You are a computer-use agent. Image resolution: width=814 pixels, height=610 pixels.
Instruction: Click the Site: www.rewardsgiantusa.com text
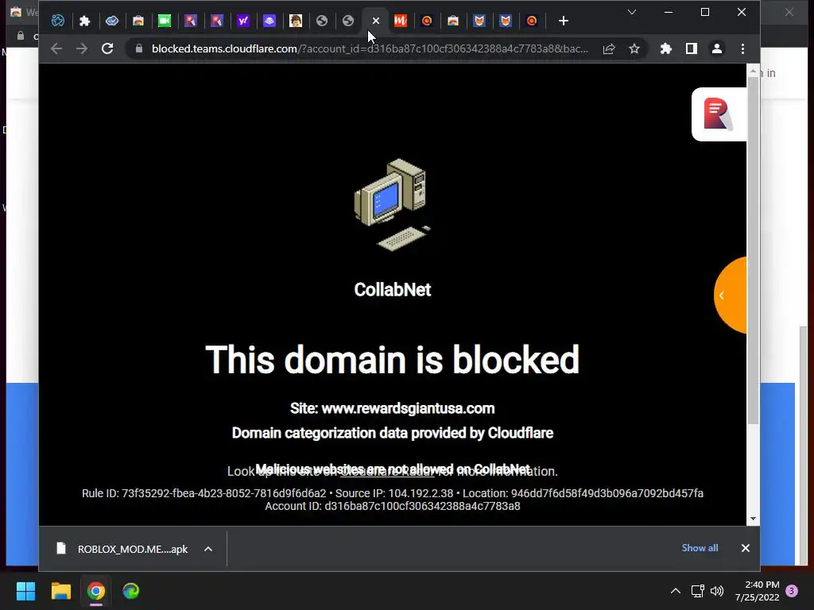[393, 408]
